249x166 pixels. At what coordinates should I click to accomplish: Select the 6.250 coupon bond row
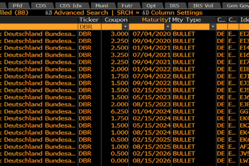116,111
